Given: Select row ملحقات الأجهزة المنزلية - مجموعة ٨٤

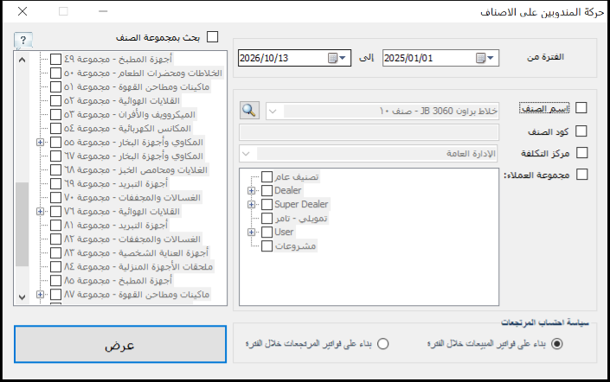Looking at the screenshot, I should click(138, 266).
